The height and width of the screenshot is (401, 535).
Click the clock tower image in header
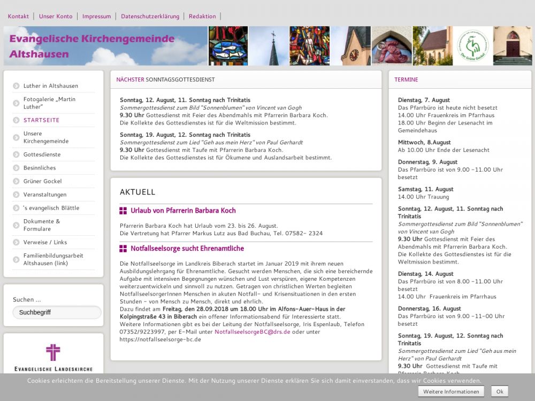coord(350,46)
